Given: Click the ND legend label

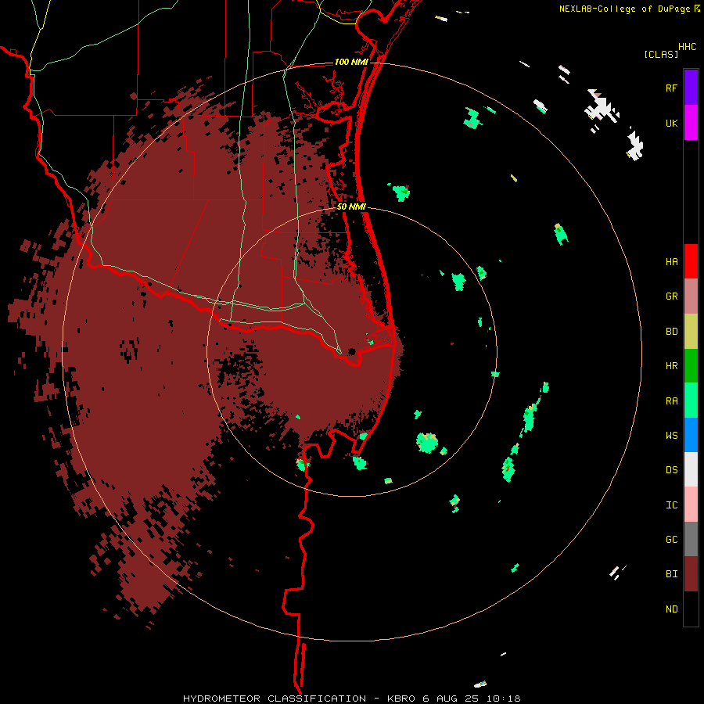Looking at the screenshot, I should tap(672, 609).
